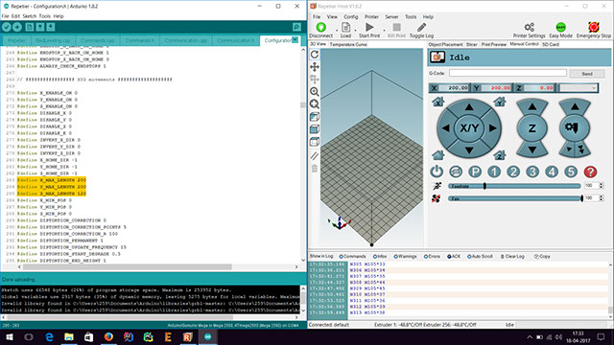Click the motor power button icon
This screenshot has height=345, width=614.
[x=437, y=172]
